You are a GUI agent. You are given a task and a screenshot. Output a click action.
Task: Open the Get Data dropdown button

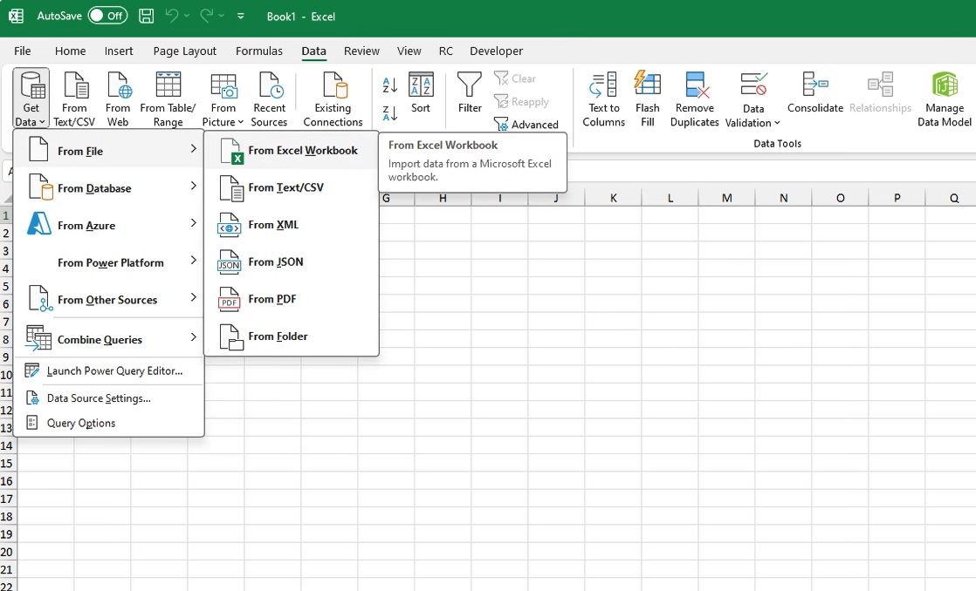(31, 98)
